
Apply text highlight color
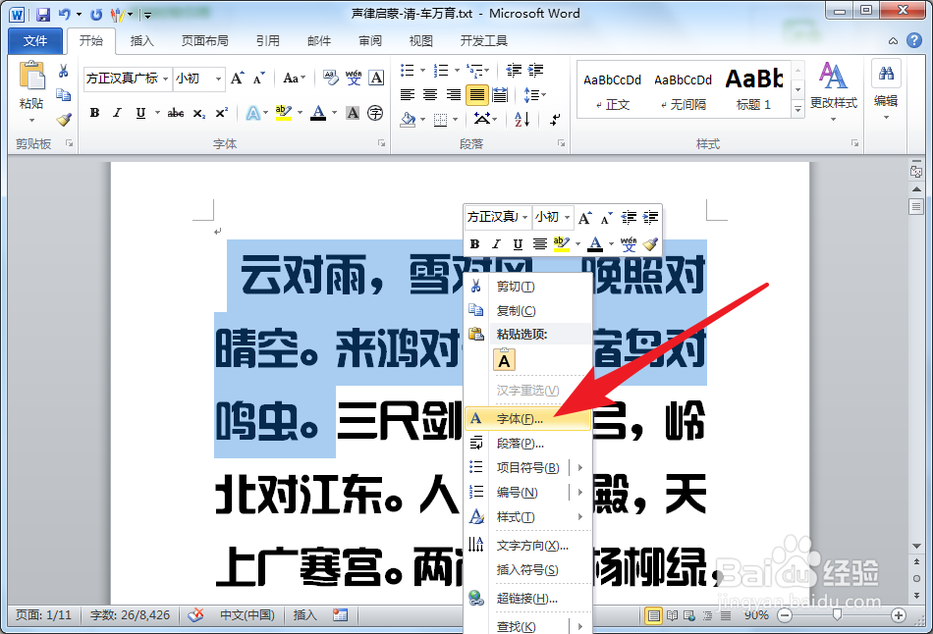(x=284, y=112)
